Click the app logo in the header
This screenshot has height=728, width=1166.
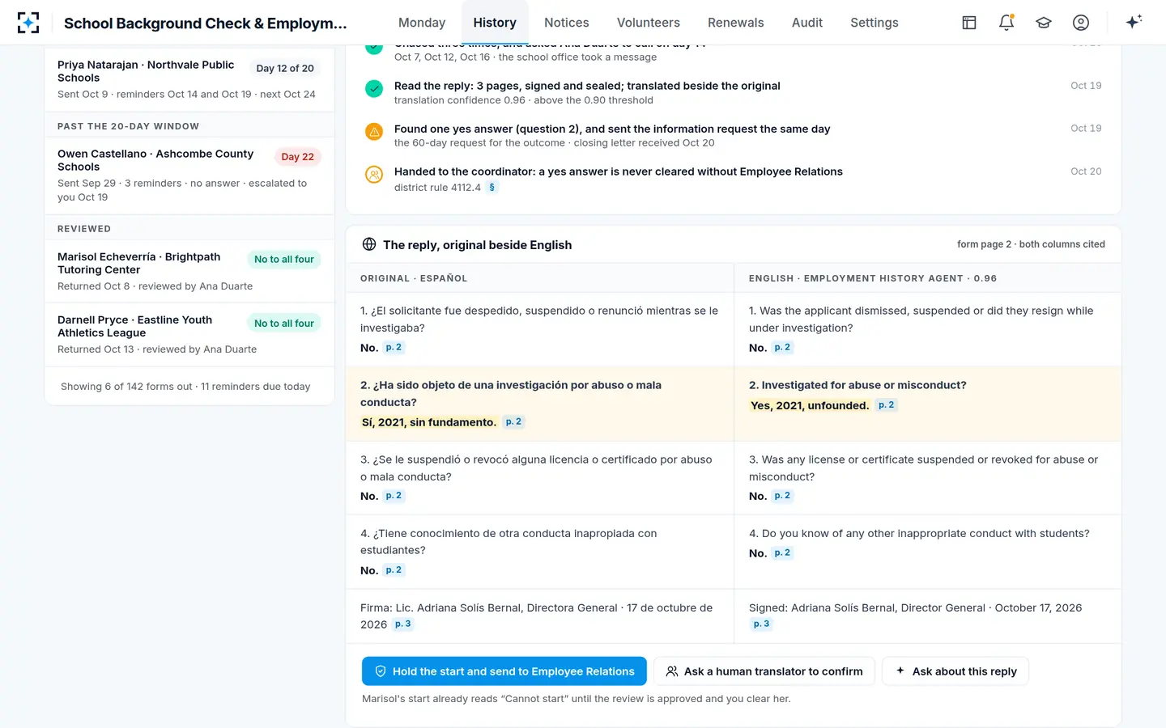[x=28, y=23]
